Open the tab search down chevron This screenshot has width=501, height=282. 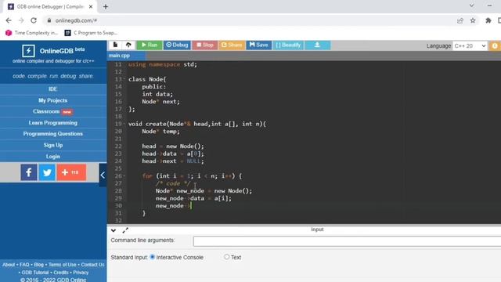[x=471, y=5]
